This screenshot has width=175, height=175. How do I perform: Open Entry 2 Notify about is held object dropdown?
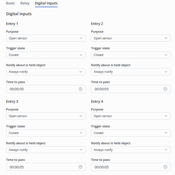click(x=131, y=72)
